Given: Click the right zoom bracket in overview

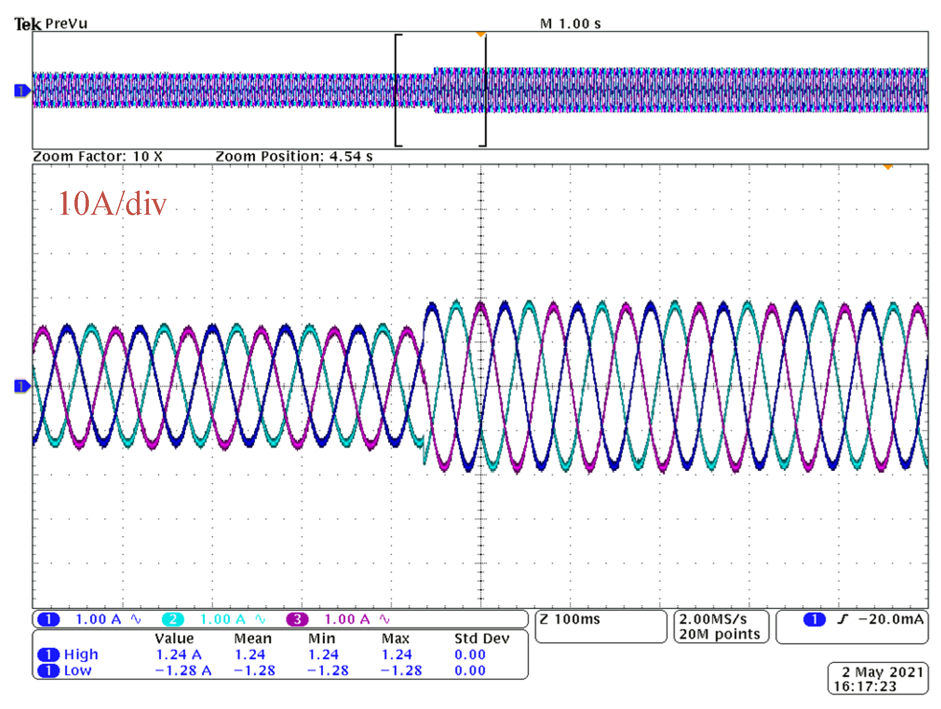Looking at the screenshot, I should [x=484, y=90].
